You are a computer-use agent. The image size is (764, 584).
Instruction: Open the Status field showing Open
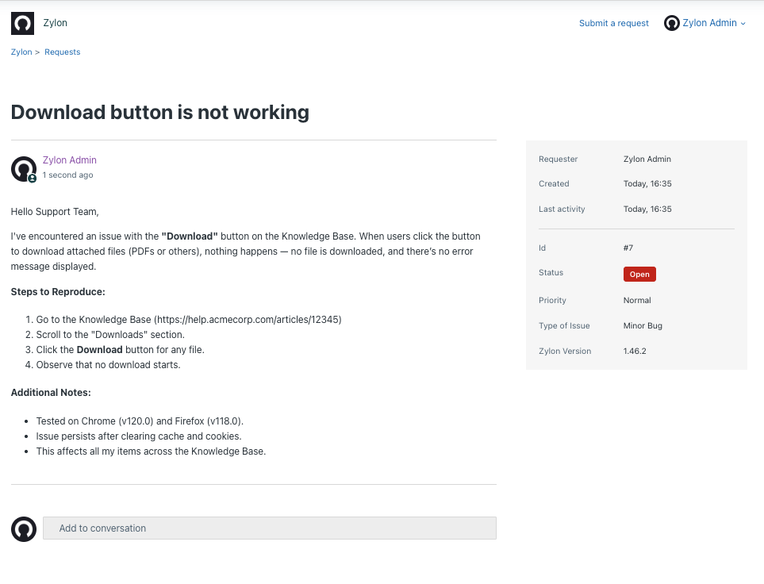point(639,274)
